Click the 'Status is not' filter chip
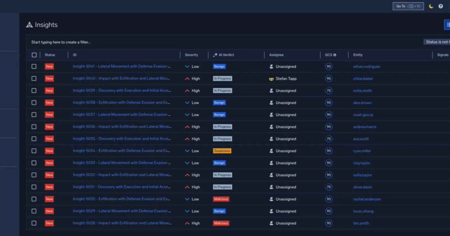 (x=437, y=42)
